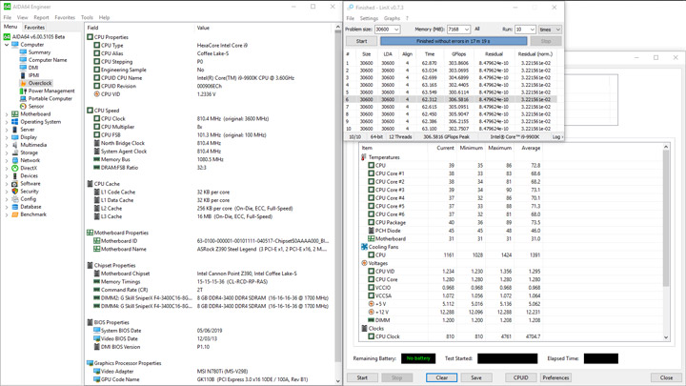The width and height of the screenshot is (686, 386).
Task: Click the Graphics Processor Properties icon
Action: (x=90, y=363)
